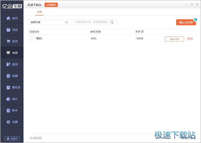Click the 货品名称 column header
This screenshot has height=143, width=201.
tap(34, 32)
